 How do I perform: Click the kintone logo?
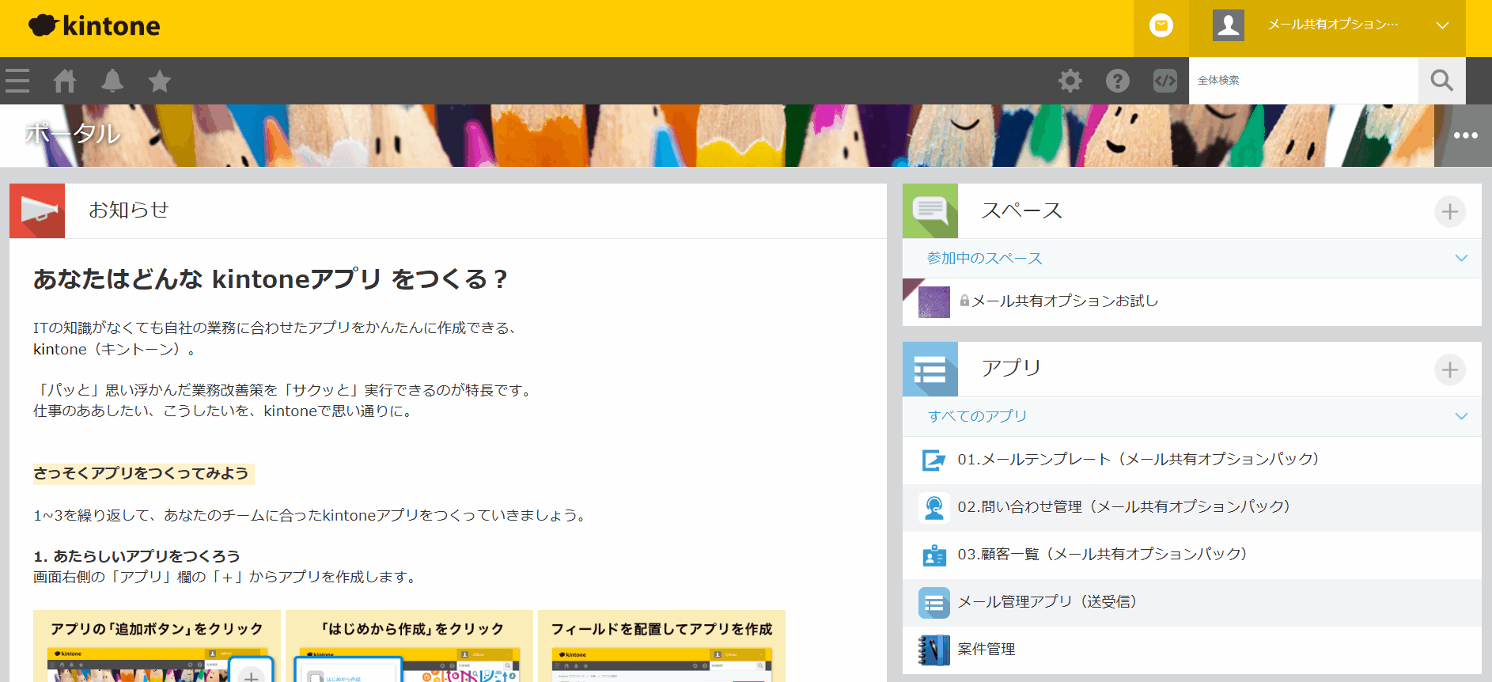click(x=94, y=26)
